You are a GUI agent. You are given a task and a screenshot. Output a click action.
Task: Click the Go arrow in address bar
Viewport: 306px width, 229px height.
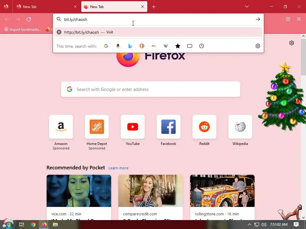coord(258,19)
